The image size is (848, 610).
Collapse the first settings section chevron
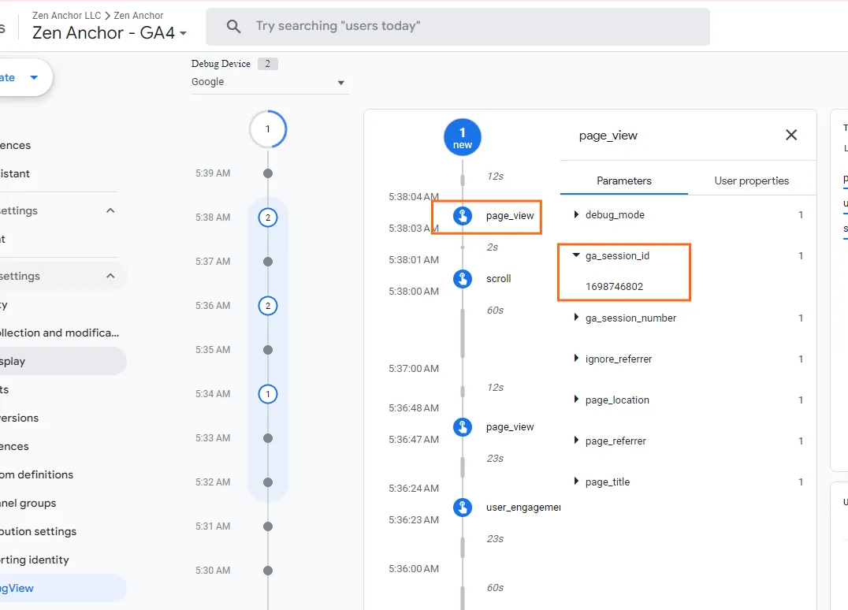click(110, 210)
